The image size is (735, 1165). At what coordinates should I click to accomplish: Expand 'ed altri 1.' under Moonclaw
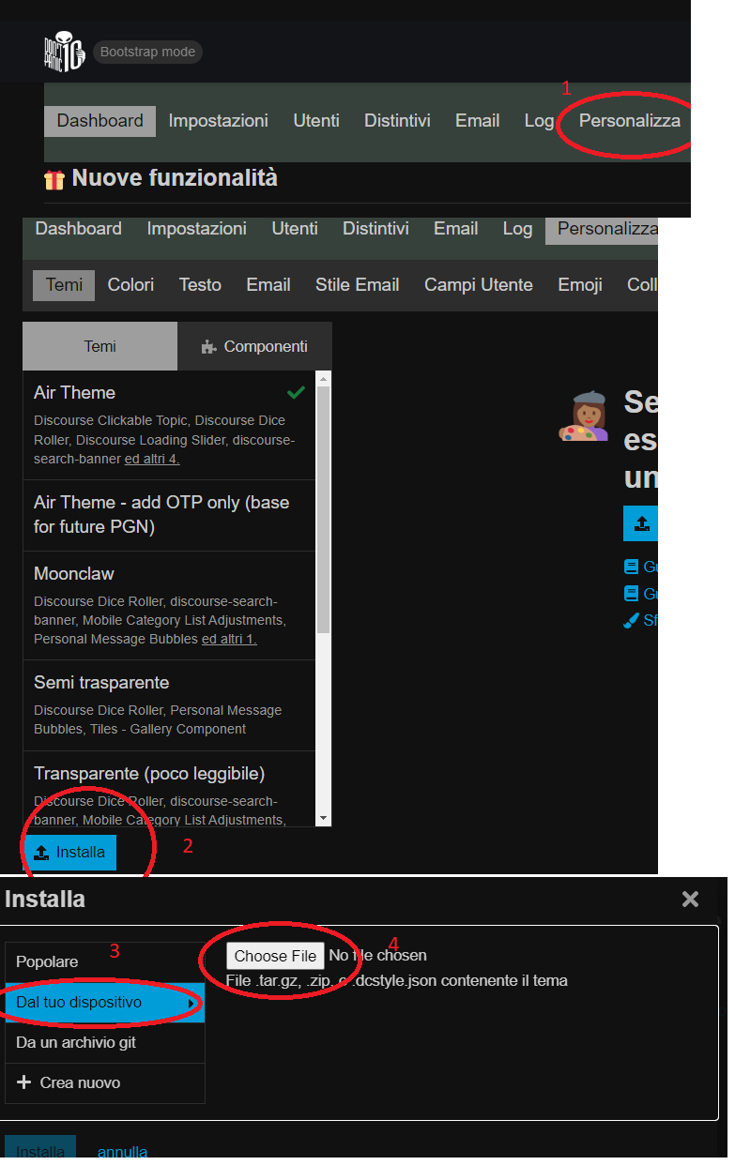229,639
